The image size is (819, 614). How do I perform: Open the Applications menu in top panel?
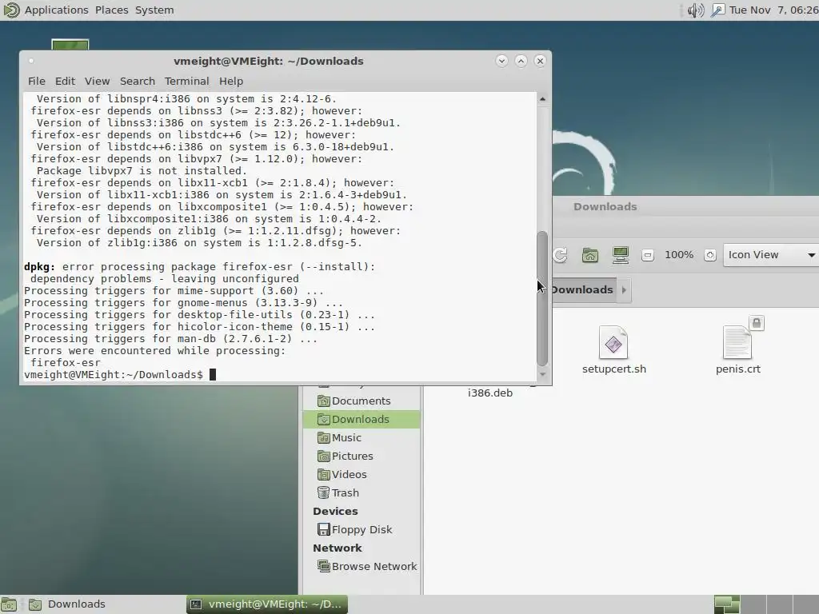(57, 10)
